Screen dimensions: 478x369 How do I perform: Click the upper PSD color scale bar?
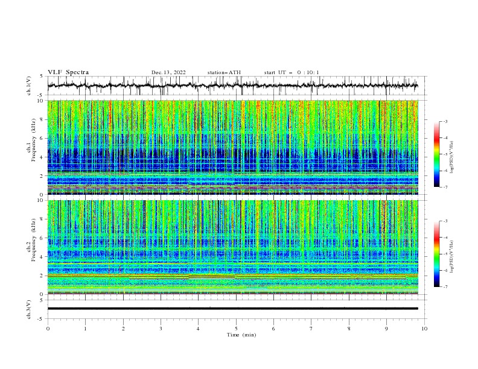(437, 154)
